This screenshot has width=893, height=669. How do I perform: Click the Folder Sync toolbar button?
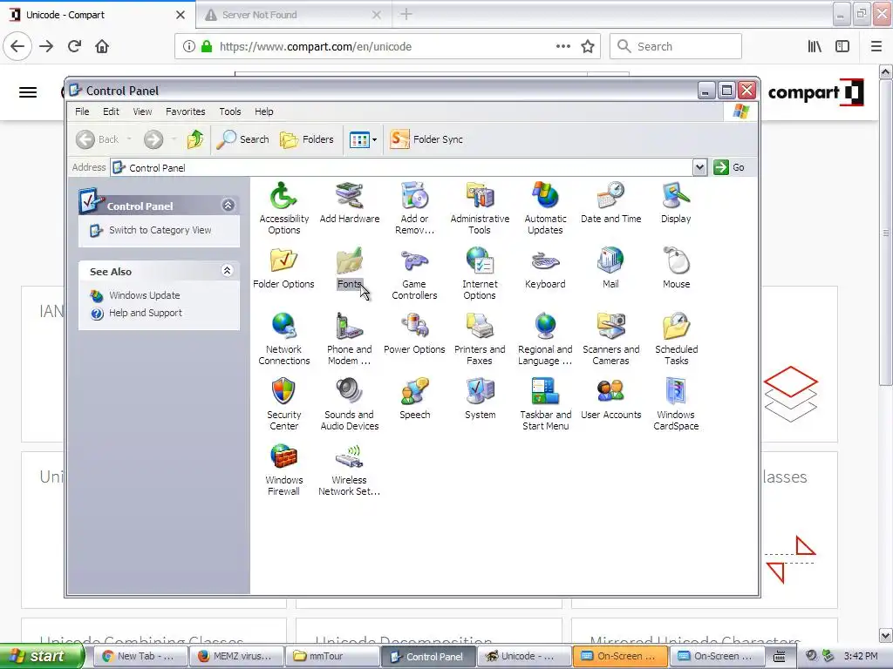(426, 139)
